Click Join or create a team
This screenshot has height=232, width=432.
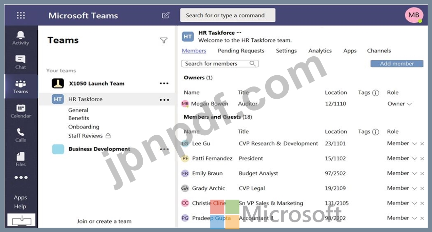point(104,221)
